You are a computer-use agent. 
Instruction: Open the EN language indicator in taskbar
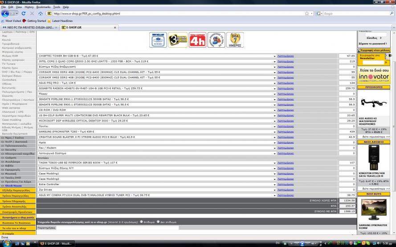(x=278, y=243)
